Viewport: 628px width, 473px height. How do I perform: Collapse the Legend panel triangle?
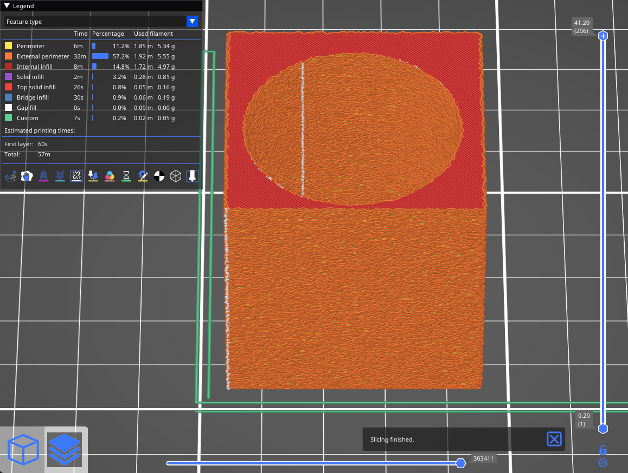pos(7,6)
